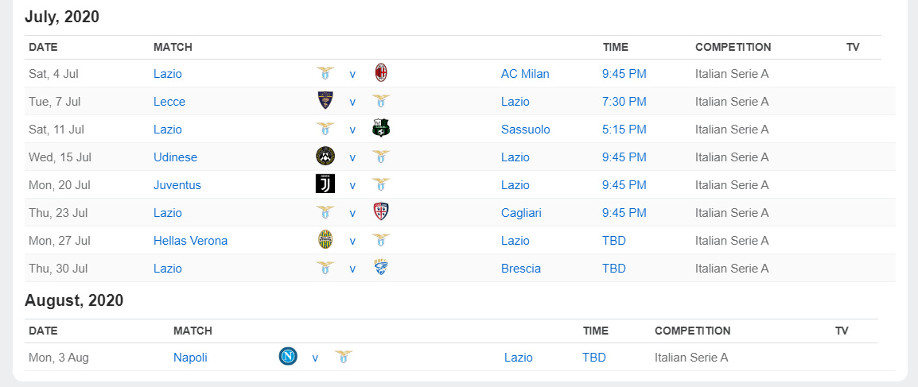This screenshot has width=918, height=387.
Task: Click the Brescia team name
Action: 521,269
